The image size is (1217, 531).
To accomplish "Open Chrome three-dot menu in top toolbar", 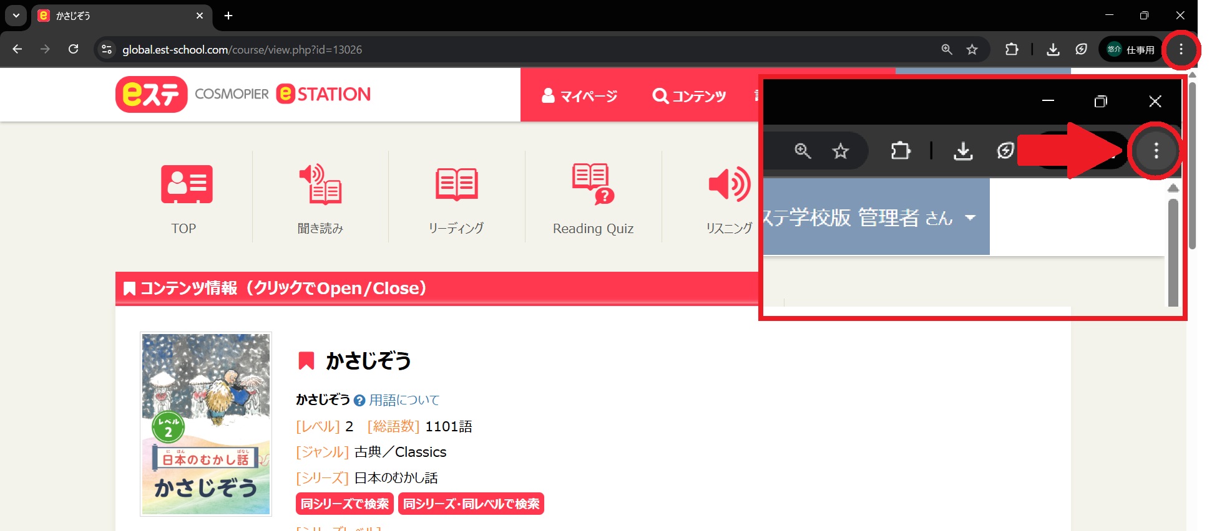I will (1180, 49).
